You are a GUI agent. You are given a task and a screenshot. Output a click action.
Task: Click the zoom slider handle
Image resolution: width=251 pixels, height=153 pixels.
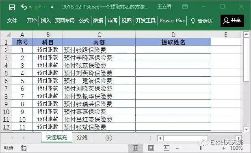click(201, 148)
